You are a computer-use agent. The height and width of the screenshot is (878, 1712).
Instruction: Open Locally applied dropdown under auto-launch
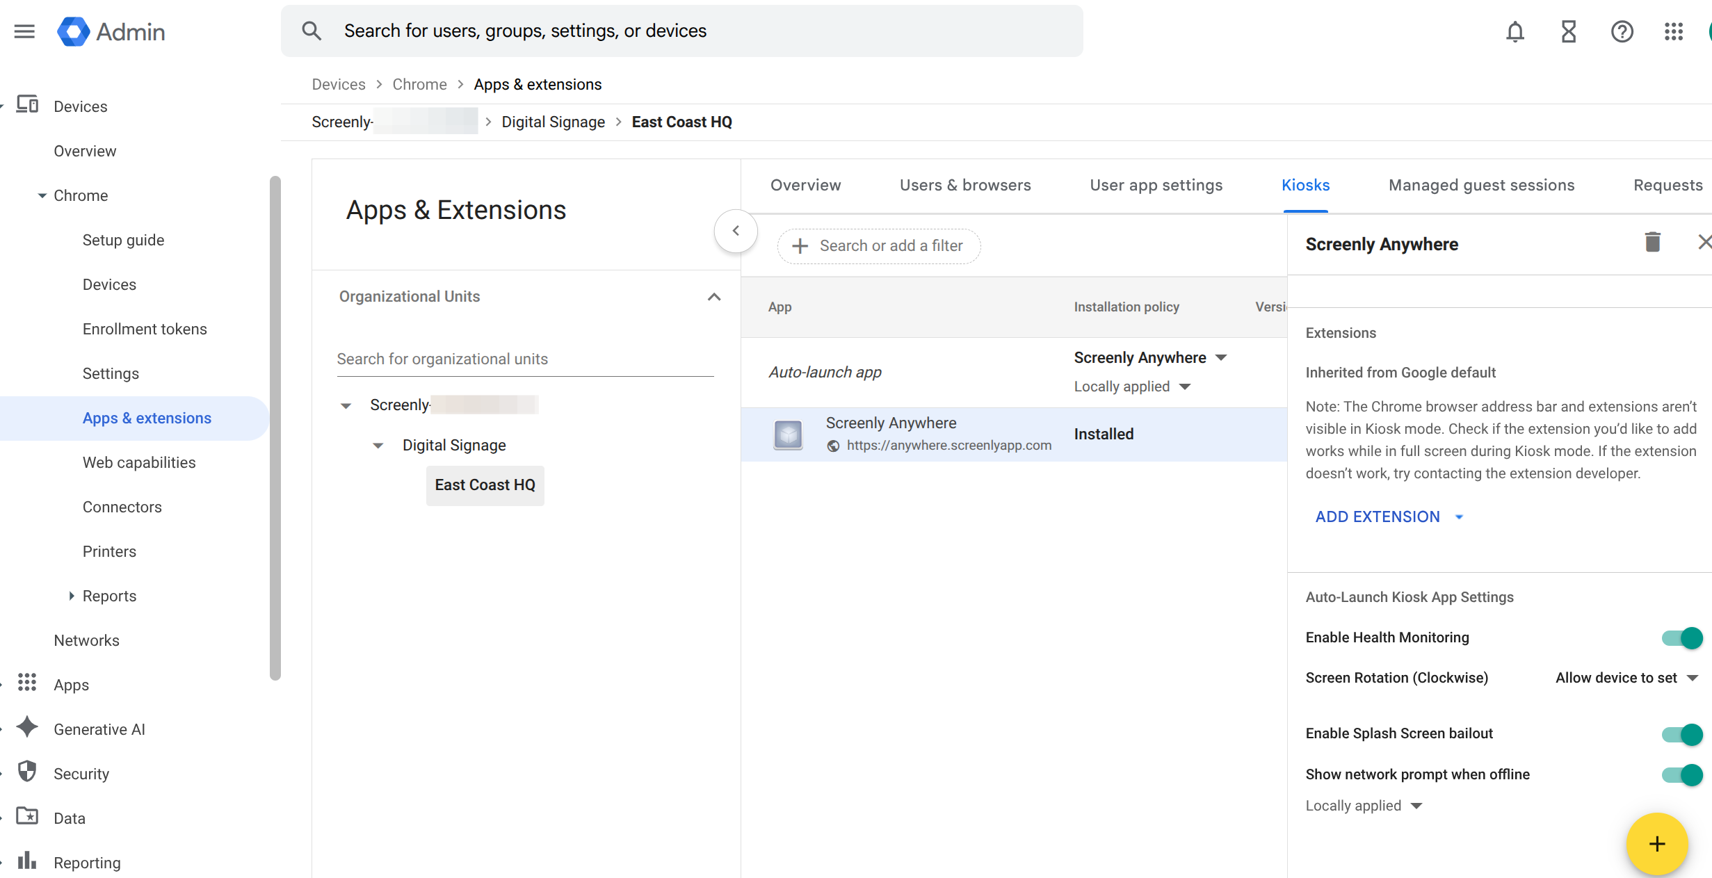1133,387
